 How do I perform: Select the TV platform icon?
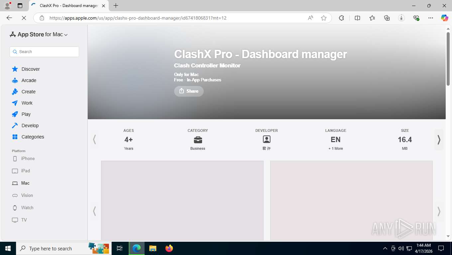(15, 220)
